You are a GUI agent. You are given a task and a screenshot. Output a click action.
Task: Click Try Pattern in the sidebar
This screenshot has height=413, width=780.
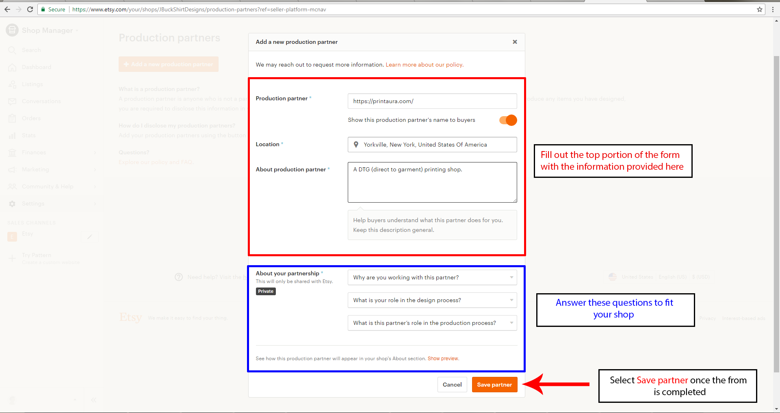pyautogui.click(x=37, y=255)
